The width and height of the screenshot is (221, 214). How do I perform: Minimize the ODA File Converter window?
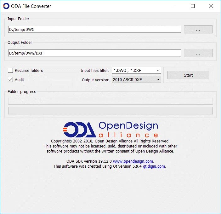(174, 6)
